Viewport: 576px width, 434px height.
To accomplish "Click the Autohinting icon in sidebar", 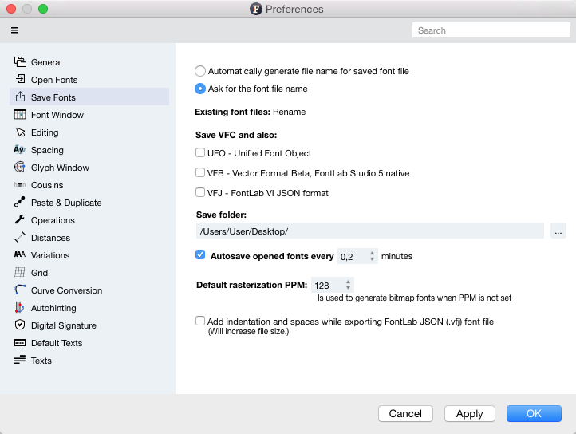I will pos(19,308).
